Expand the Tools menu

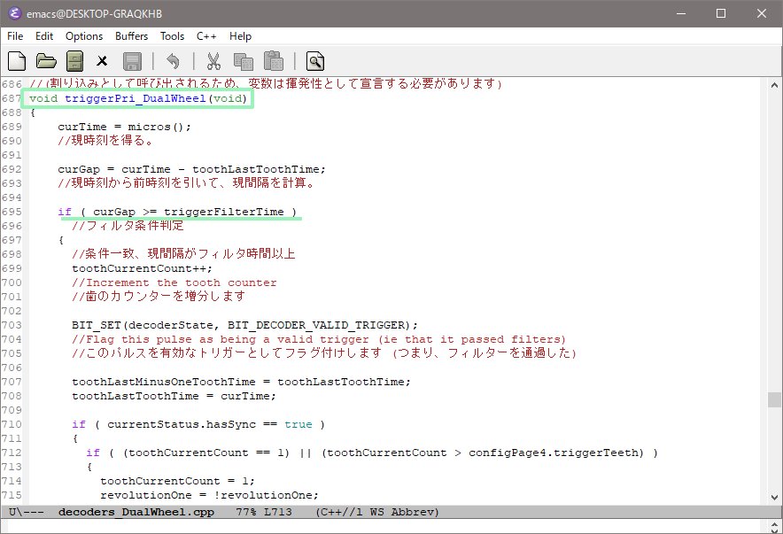(172, 36)
